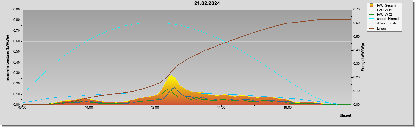The width and height of the screenshot is (415, 127).
Task: Click the 0.90 left axis value
Action: (17, 10)
